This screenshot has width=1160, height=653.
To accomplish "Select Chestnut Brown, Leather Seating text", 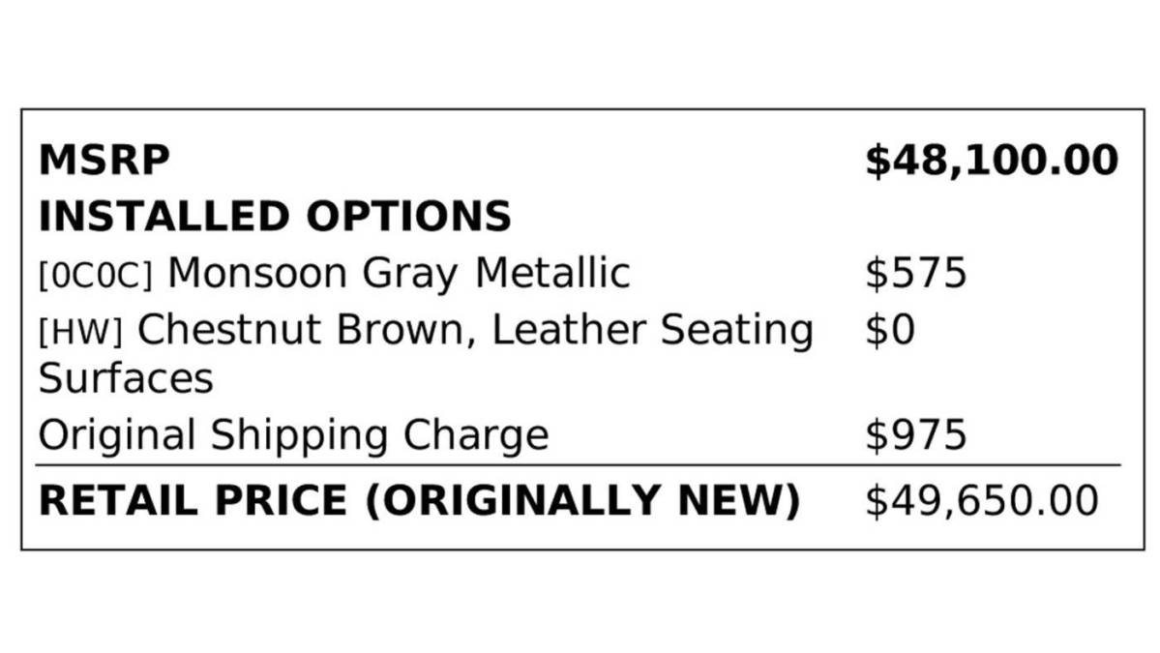I will [475, 330].
